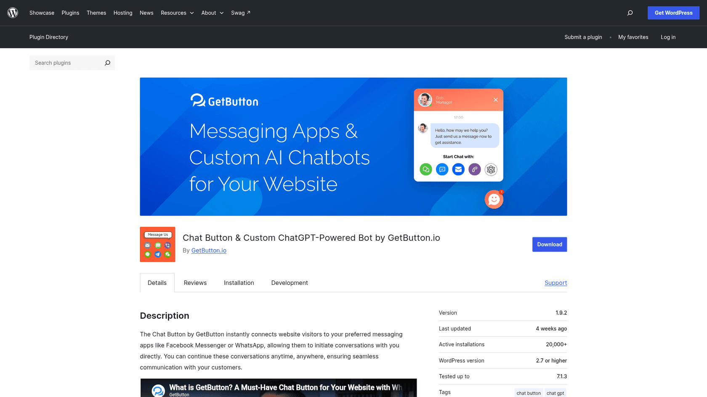Switch to the Installation tab
This screenshot has width=707, height=397.
pyautogui.click(x=239, y=283)
